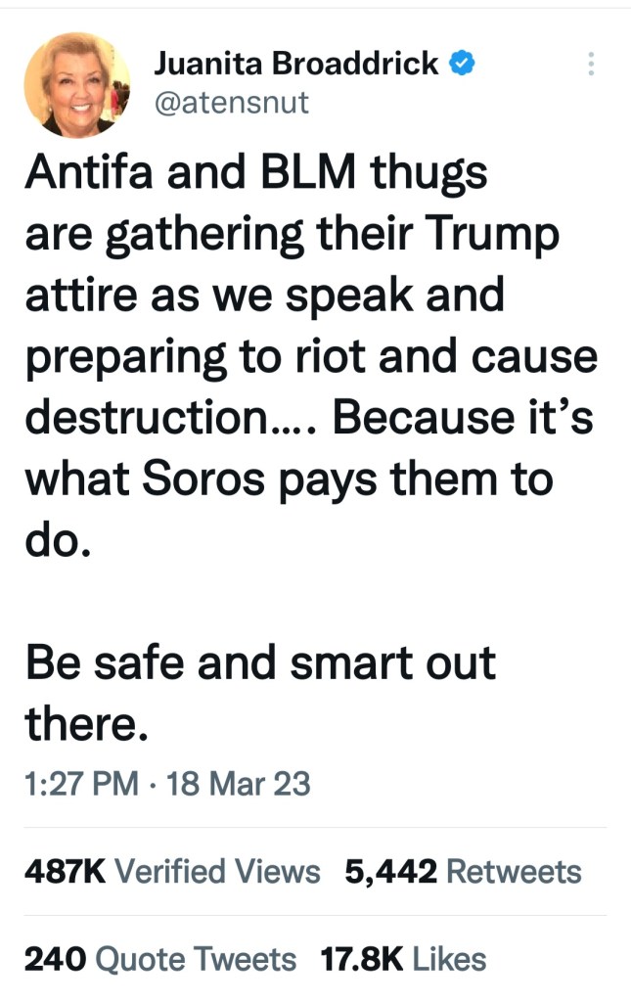Screen dimensions: 631x1002
Task: Open the @atensnut handle link
Action: click(x=231, y=101)
